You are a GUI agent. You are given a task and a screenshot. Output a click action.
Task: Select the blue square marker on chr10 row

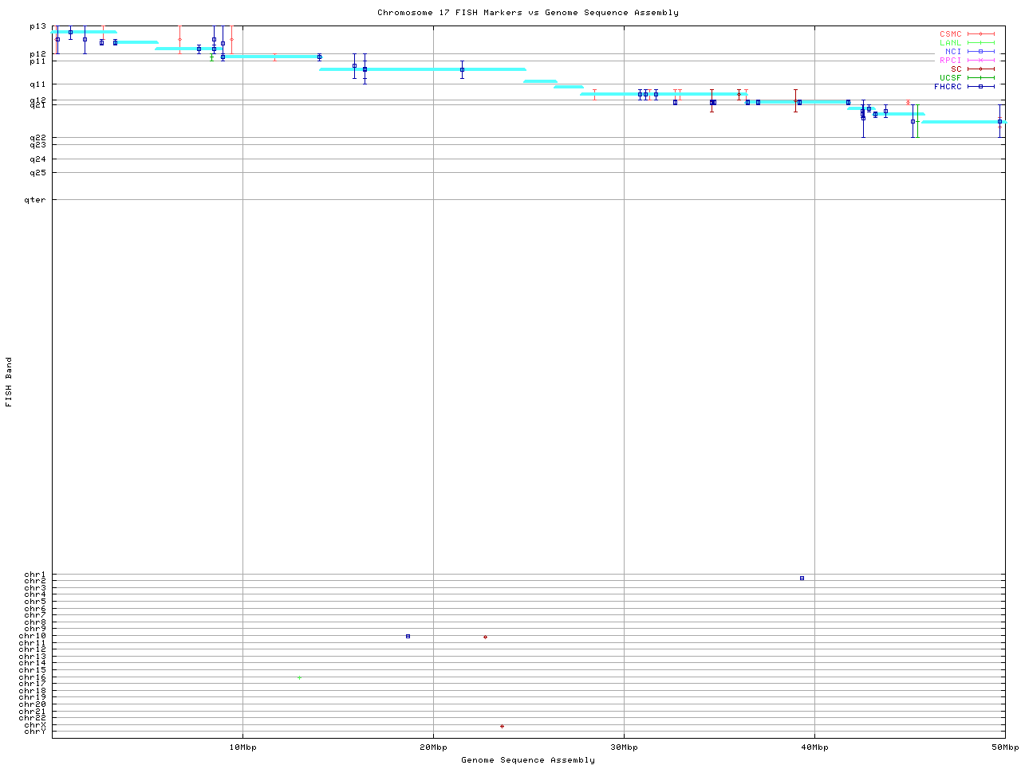[408, 636]
